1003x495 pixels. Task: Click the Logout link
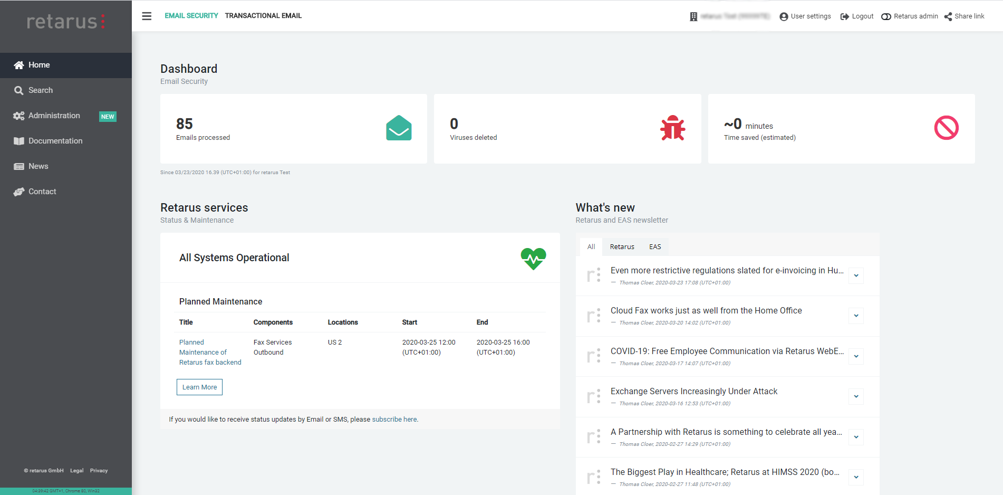click(x=857, y=16)
